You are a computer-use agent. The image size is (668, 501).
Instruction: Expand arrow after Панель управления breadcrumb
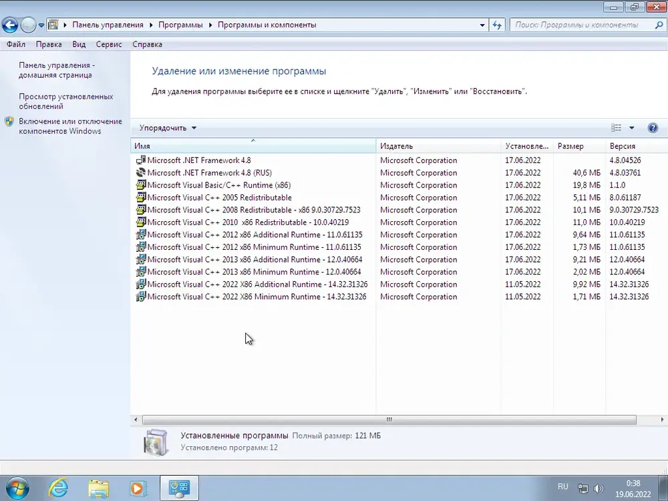click(151, 25)
